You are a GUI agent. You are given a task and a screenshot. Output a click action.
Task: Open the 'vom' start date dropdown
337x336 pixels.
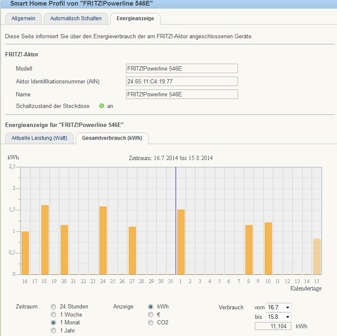coord(278,307)
